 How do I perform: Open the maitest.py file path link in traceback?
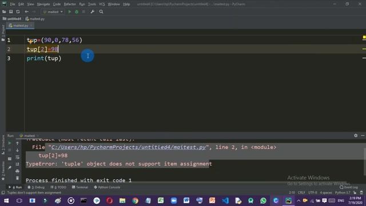click(128, 147)
